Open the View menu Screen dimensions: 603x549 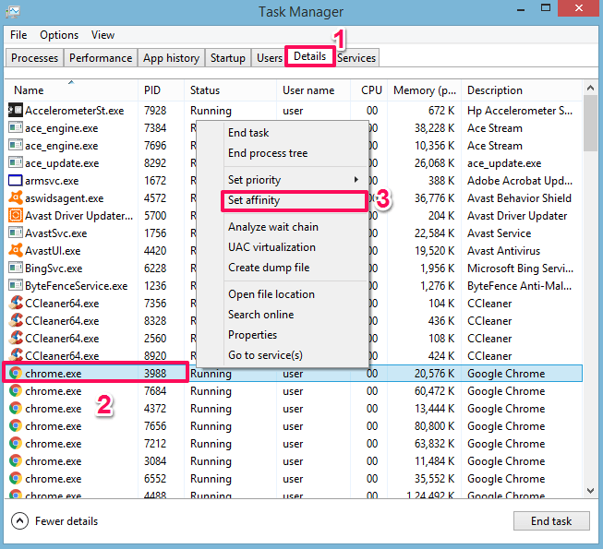pyautogui.click(x=103, y=35)
